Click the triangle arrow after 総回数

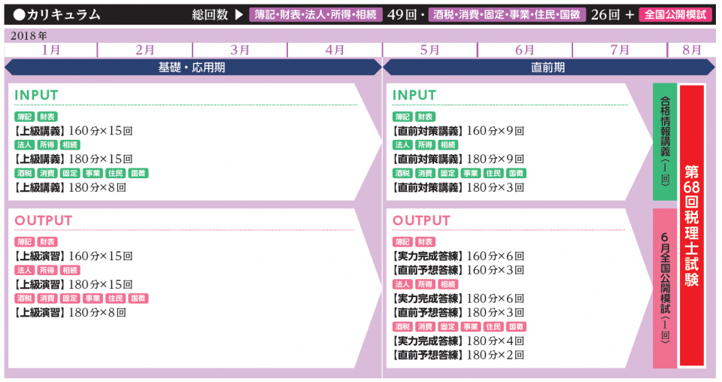[x=238, y=14]
